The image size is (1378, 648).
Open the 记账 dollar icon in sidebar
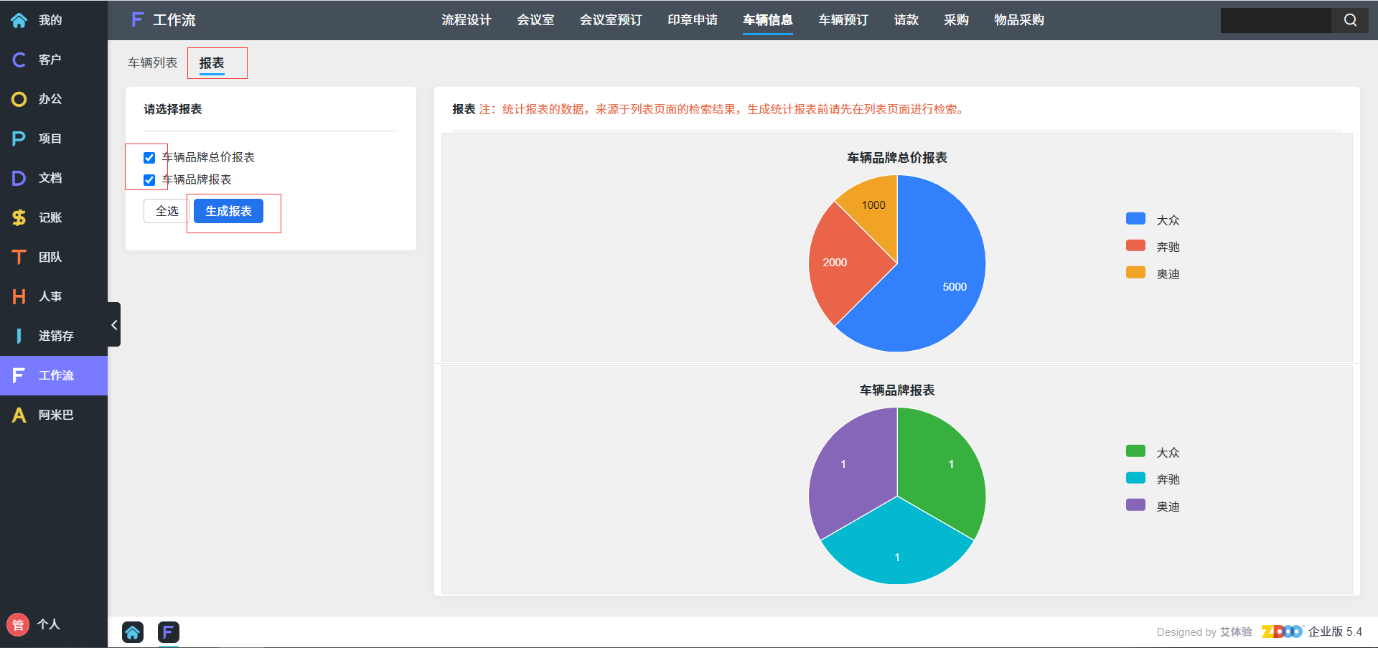point(19,217)
